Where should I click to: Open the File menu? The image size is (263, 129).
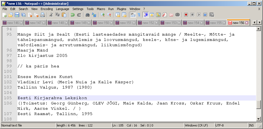5,9
